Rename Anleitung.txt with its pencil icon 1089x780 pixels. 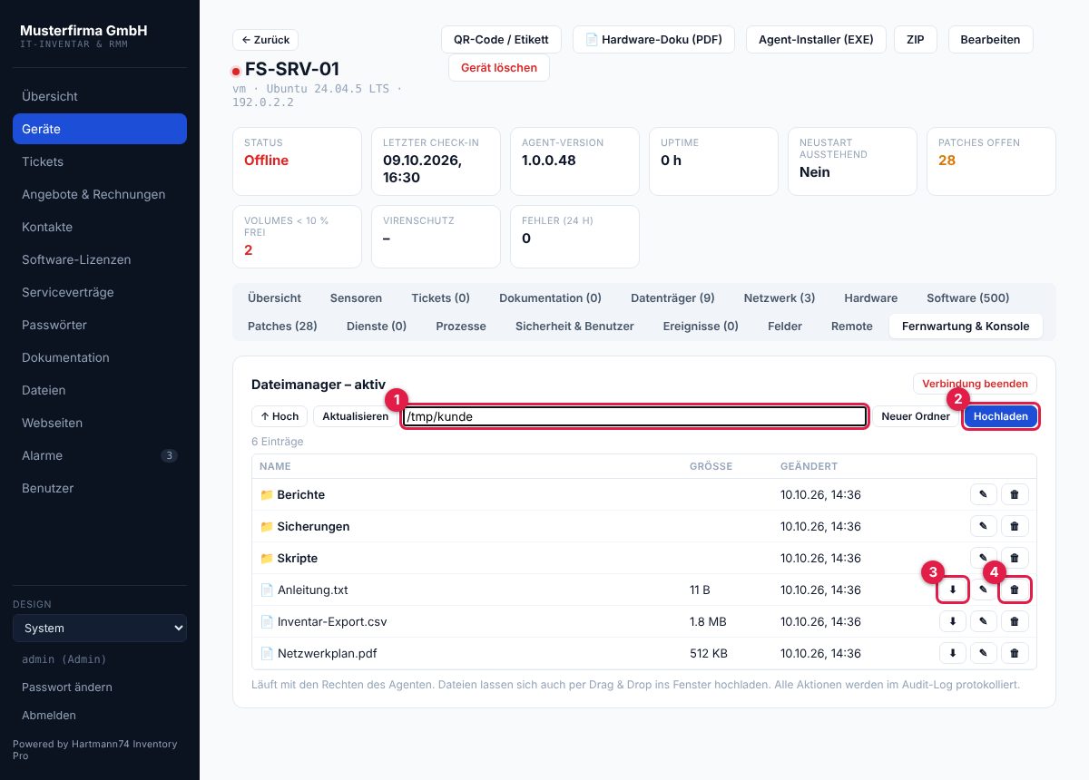(x=983, y=590)
